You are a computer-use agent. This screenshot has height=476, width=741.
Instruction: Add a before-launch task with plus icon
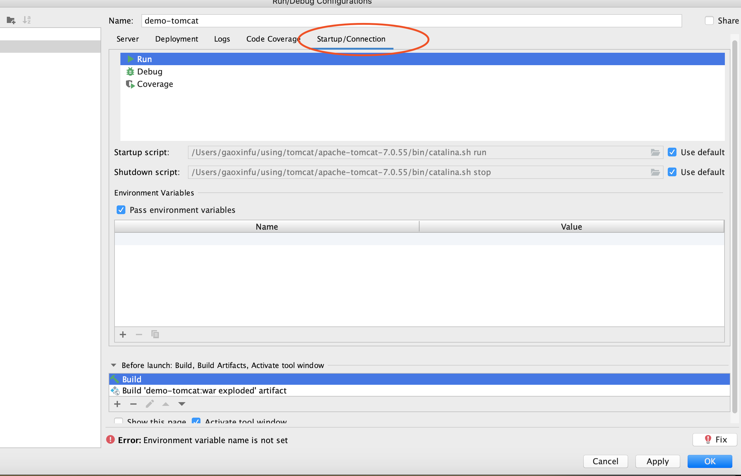[117, 404]
